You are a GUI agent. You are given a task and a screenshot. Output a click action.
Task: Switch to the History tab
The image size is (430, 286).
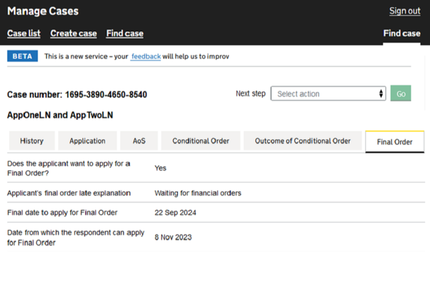point(32,141)
